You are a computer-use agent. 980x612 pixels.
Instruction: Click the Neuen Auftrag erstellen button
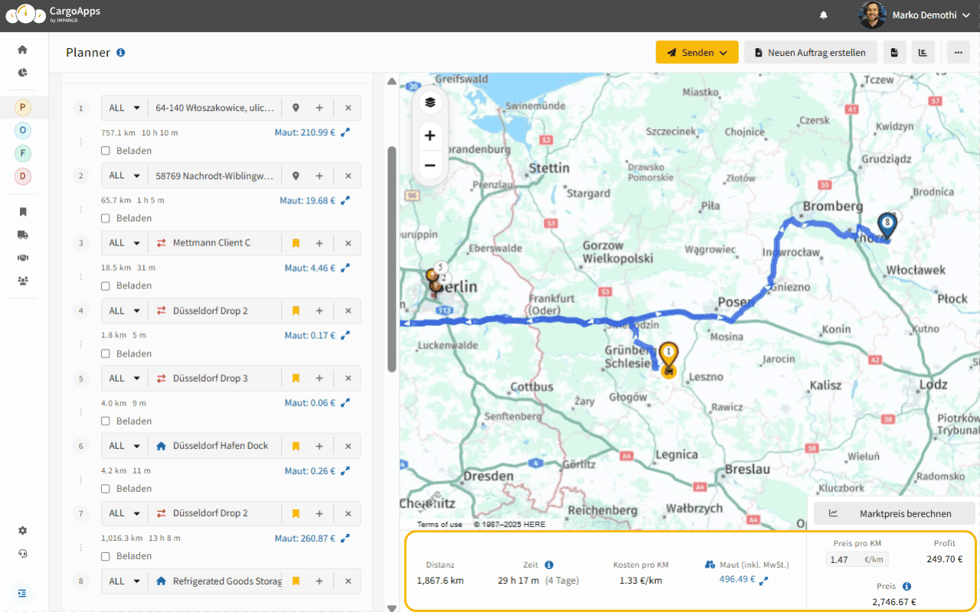pos(810,52)
